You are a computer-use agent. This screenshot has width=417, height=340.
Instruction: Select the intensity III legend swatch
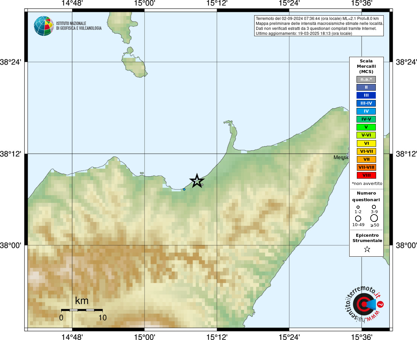[366, 95]
